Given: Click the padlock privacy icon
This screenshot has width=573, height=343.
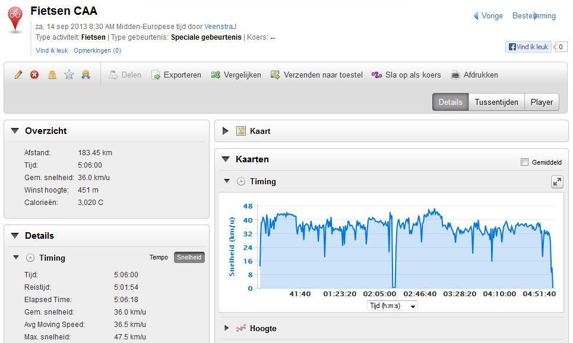Looking at the screenshot, I should [x=52, y=75].
